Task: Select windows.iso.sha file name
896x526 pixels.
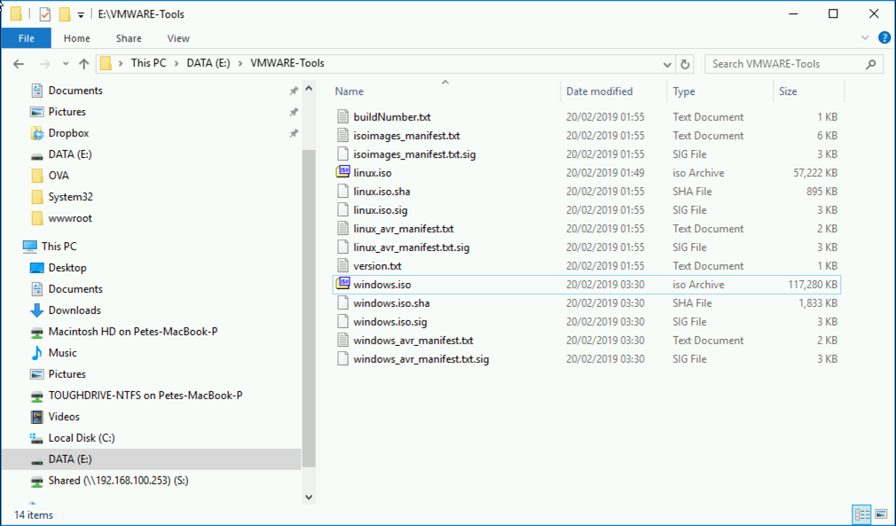Action: point(391,303)
